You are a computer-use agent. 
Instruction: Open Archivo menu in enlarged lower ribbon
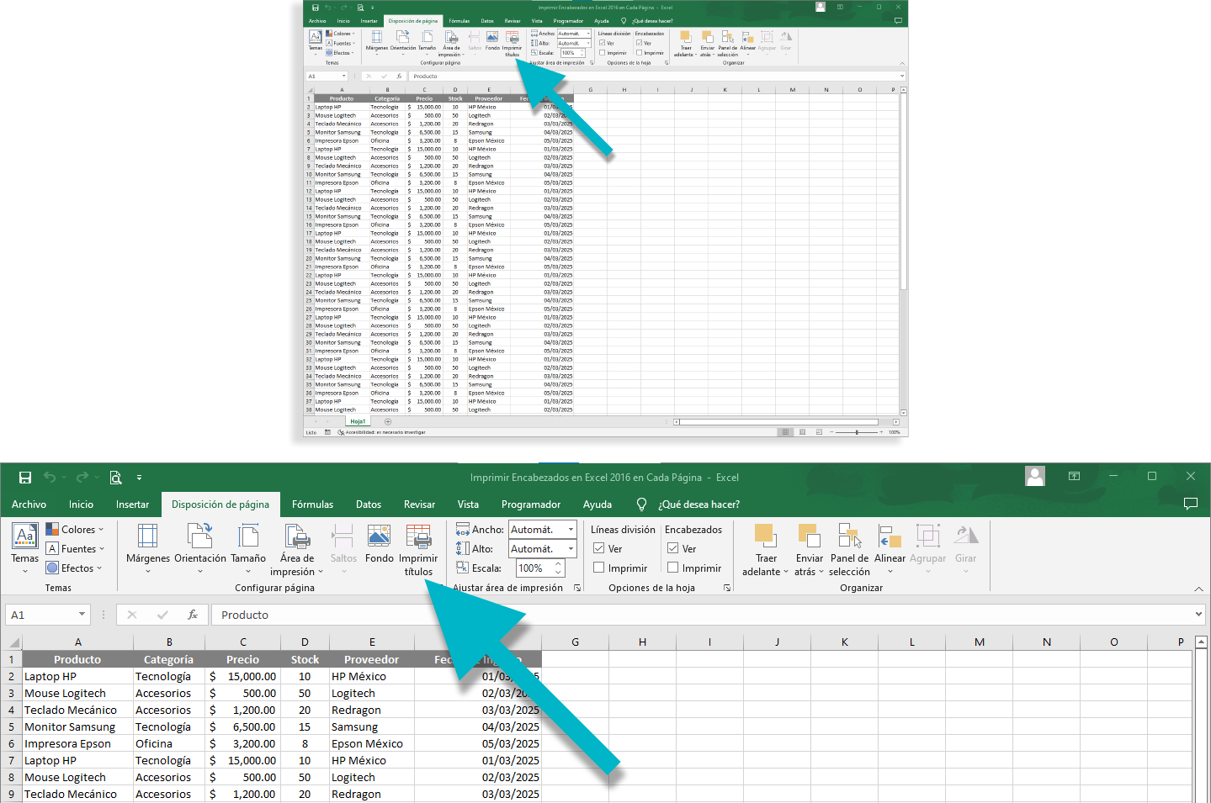pos(29,505)
